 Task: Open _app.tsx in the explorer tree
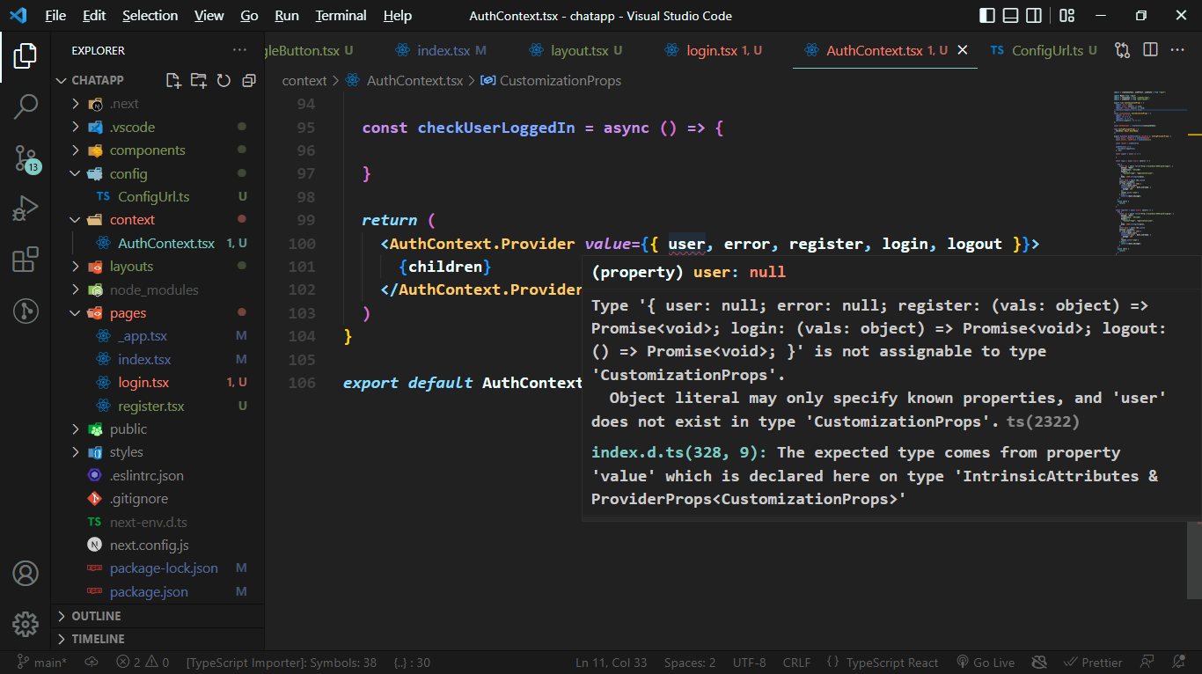[143, 336]
